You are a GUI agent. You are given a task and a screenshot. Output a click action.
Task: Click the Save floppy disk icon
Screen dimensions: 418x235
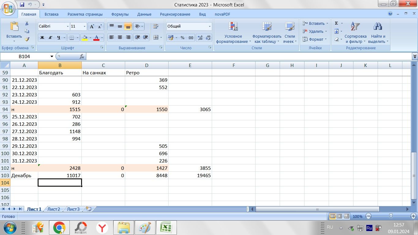point(22,5)
